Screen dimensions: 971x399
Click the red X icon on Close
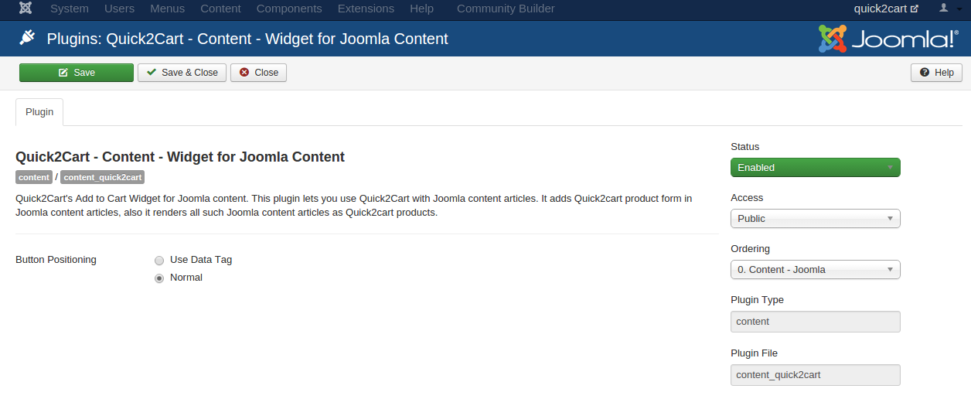tap(244, 73)
